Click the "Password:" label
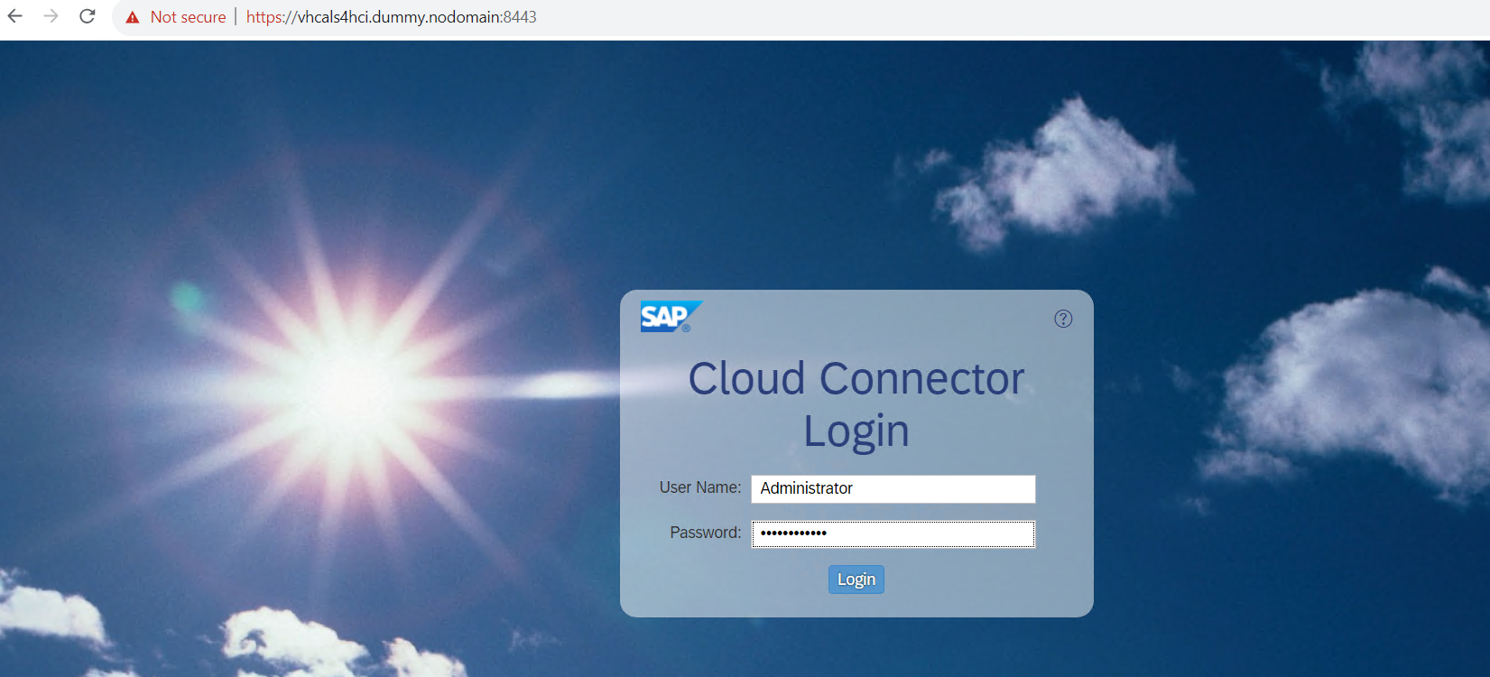The height and width of the screenshot is (677, 1490). (x=705, y=533)
